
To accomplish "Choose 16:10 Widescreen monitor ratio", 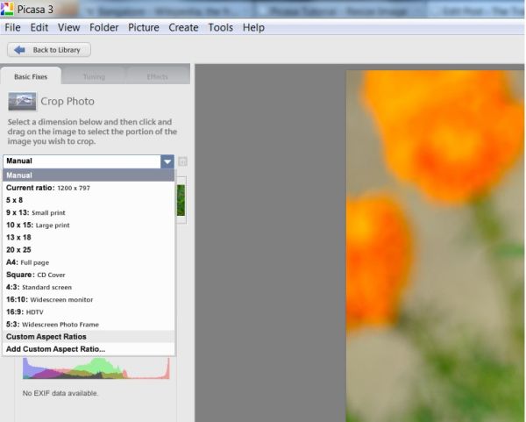I will [x=89, y=300].
